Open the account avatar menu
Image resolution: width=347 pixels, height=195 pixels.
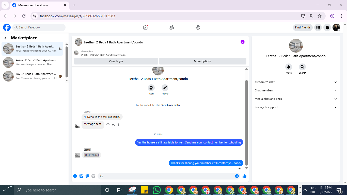point(336,27)
